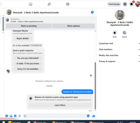This screenshot has height=123, width=140.
Task: Open the Groups icon in top navigation
Action: tap(68, 4)
